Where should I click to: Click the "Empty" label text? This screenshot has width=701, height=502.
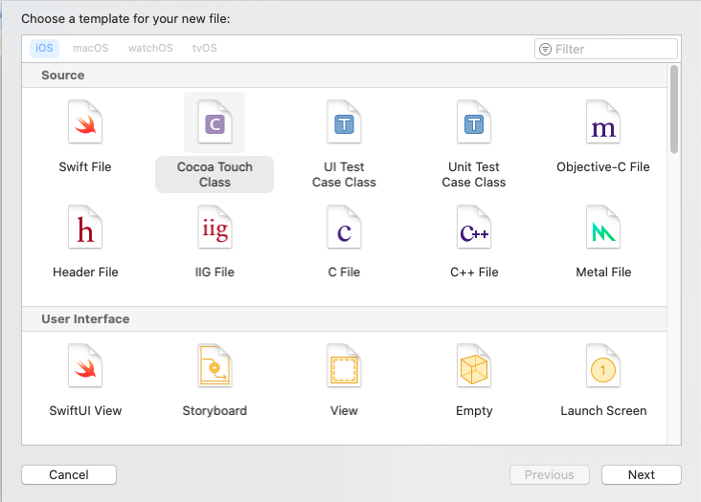474,410
